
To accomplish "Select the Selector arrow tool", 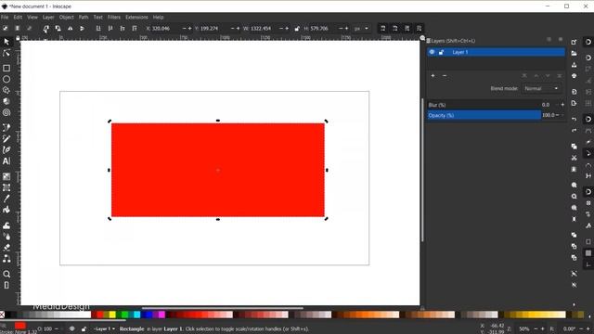I will 6,42.
